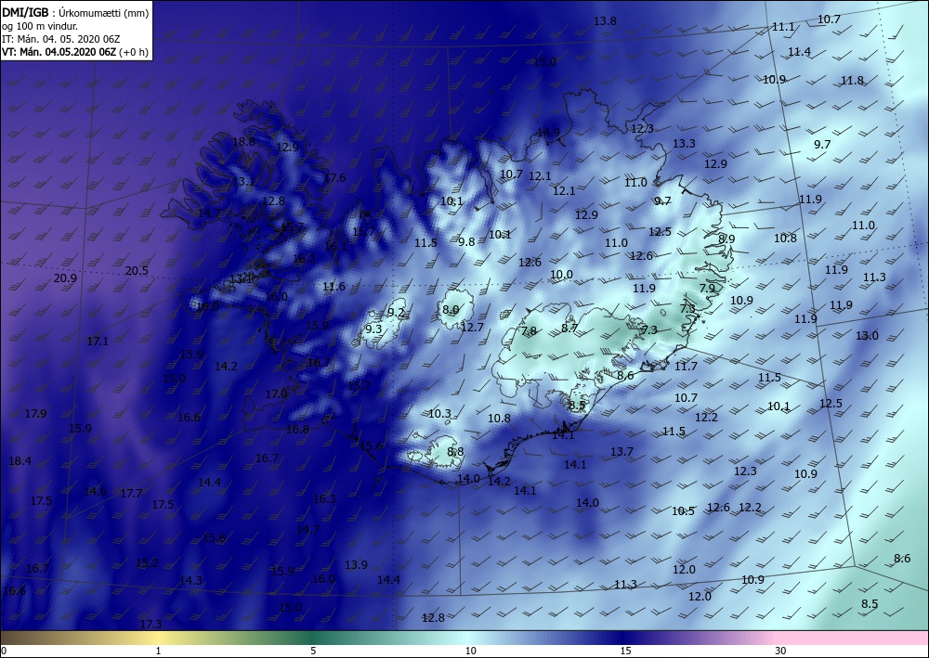Screen dimensions: 929x658
Task: Click the 20.9 value on the map
Action: pos(65,278)
